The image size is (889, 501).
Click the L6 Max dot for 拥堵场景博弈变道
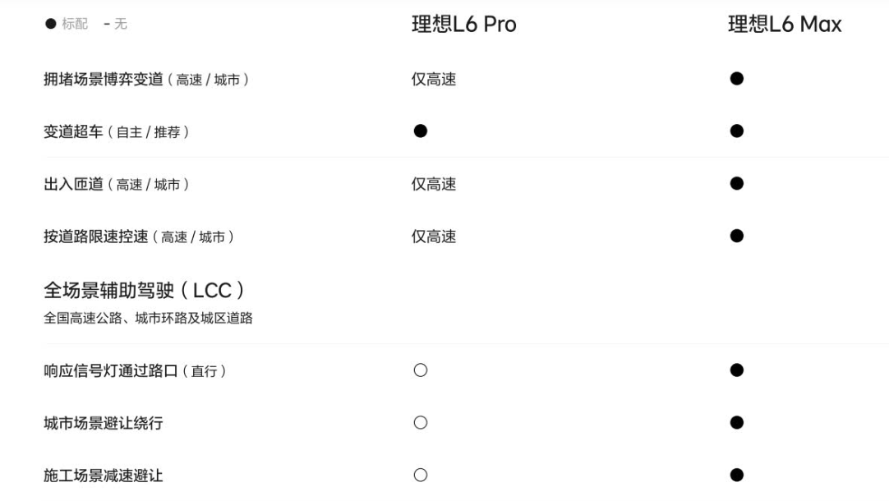pyautogui.click(x=736, y=79)
